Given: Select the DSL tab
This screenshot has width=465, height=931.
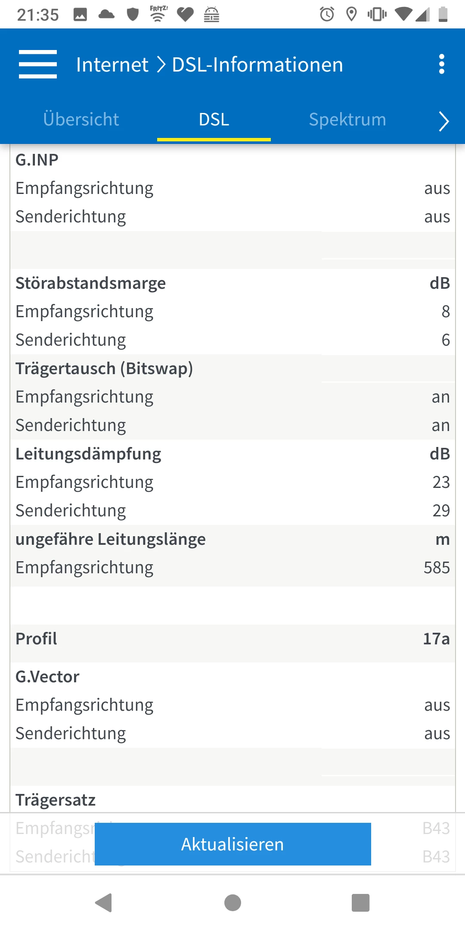Looking at the screenshot, I should click(214, 119).
